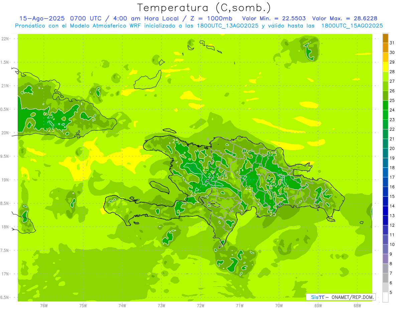Image resolution: width=401 pixels, height=310 pixels.
Task: Click the "18N" latitude axis label
Action: (5, 227)
